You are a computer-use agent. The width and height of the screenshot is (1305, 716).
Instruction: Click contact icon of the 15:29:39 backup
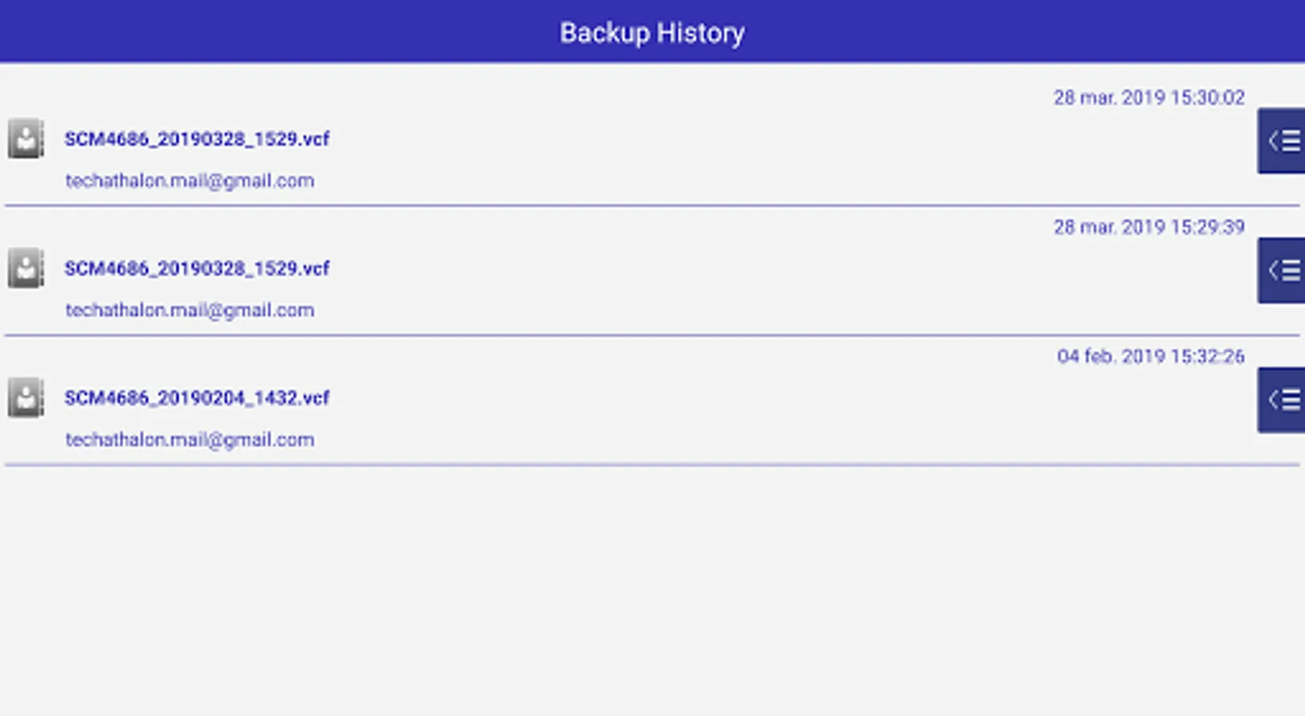(x=25, y=268)
